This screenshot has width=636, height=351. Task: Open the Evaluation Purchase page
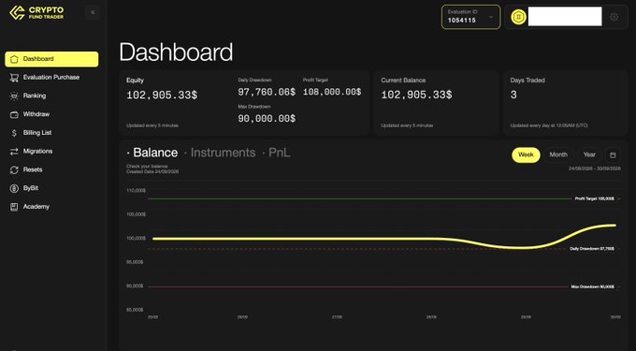pyautogui.click(x=51, y=78)
